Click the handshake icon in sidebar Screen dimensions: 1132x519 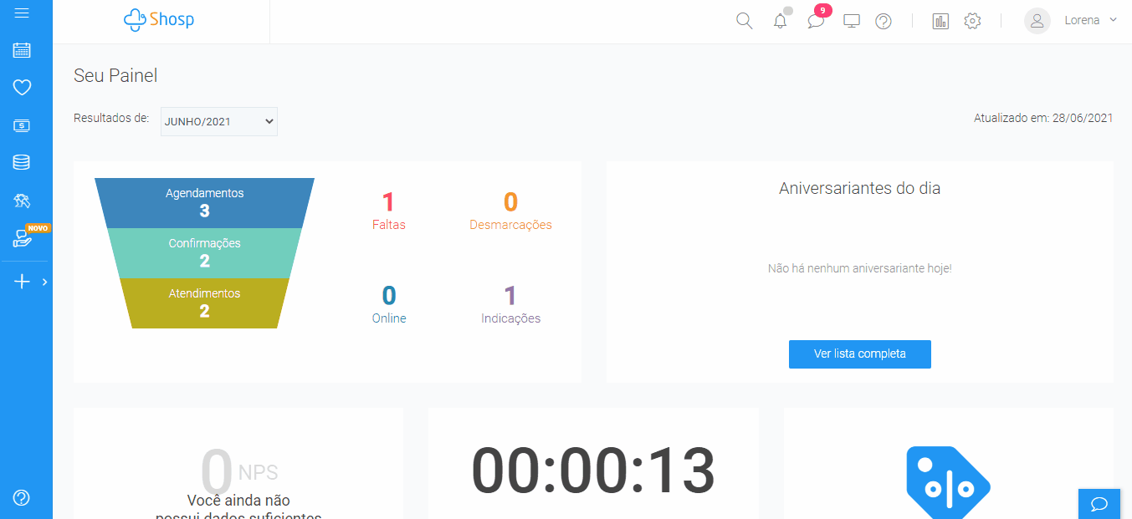[x=22, y=201]
